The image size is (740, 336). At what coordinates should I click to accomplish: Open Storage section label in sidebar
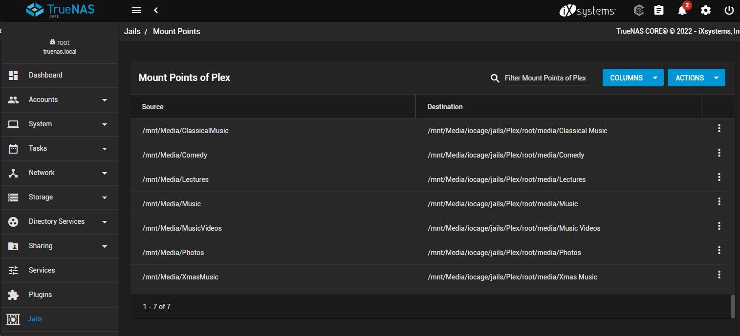[41, 197]
